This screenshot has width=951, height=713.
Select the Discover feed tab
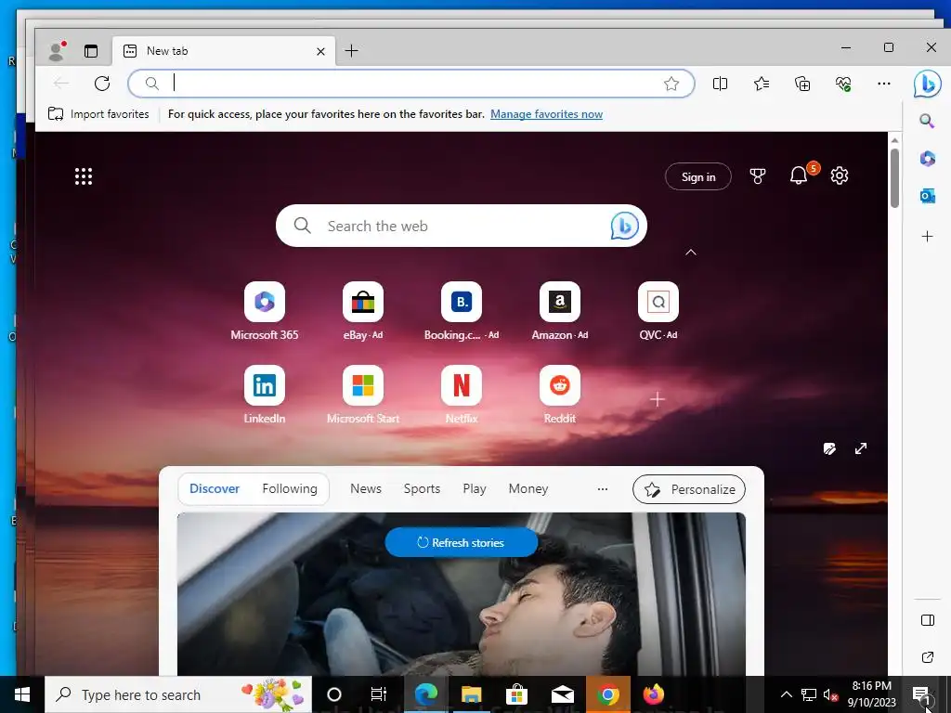coord(215,488)
